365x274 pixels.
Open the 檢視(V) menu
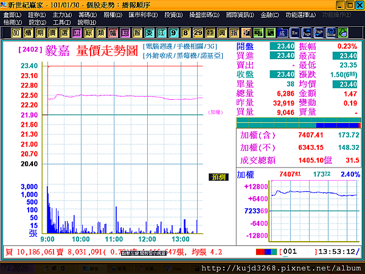[x=13, y=23]
